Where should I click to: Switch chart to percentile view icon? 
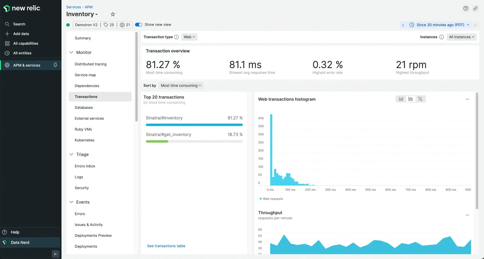click(420, 99)
